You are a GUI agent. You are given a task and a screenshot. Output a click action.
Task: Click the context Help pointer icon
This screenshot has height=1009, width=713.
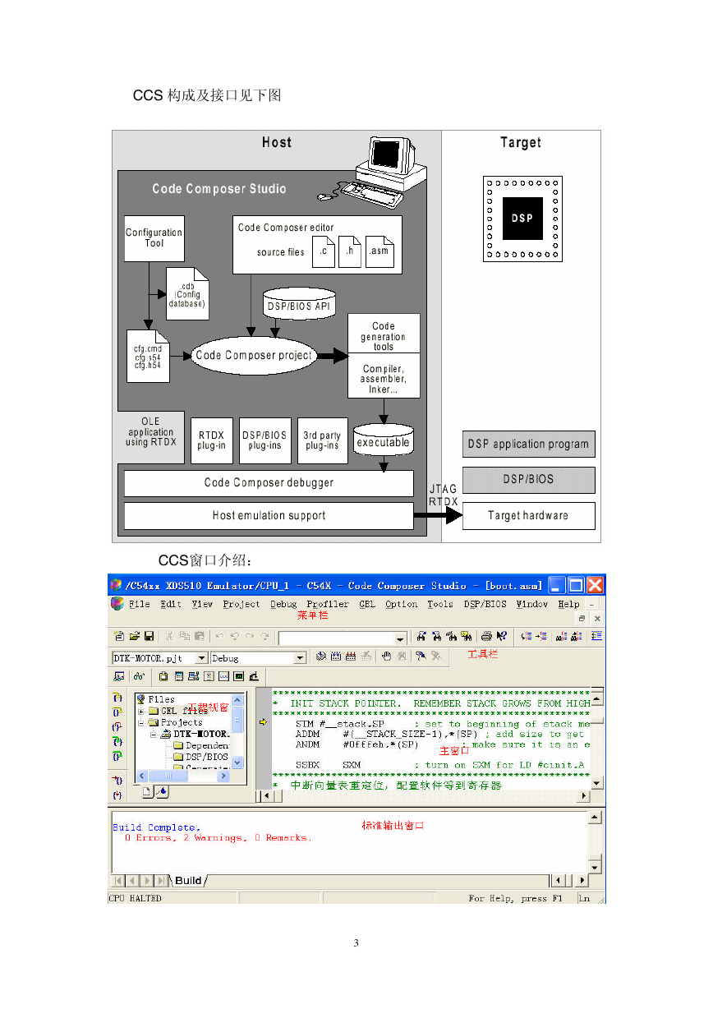(501, 637)
